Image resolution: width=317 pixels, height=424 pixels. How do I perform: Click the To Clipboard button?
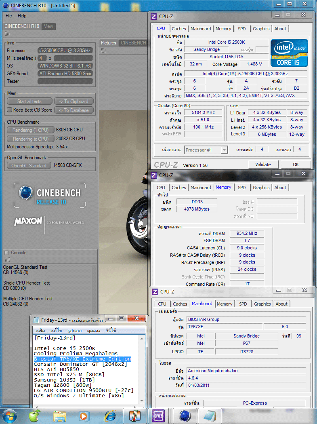coord(74,101)
